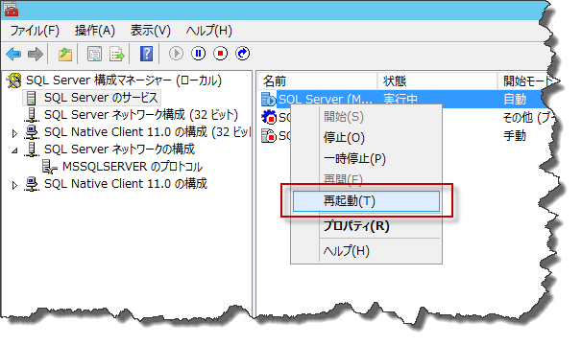Click the blue Help question mark icon

coord(146,54)
